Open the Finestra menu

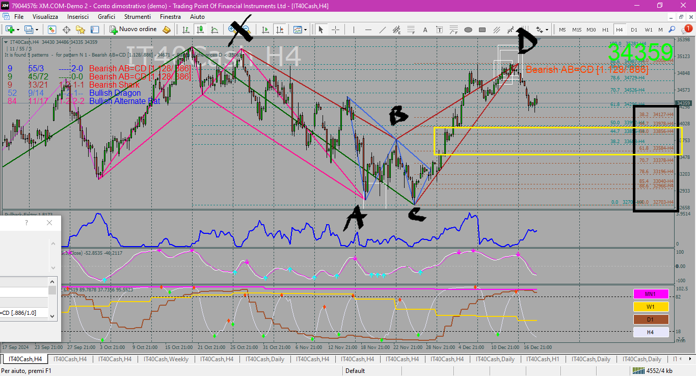tap(170, 17)
